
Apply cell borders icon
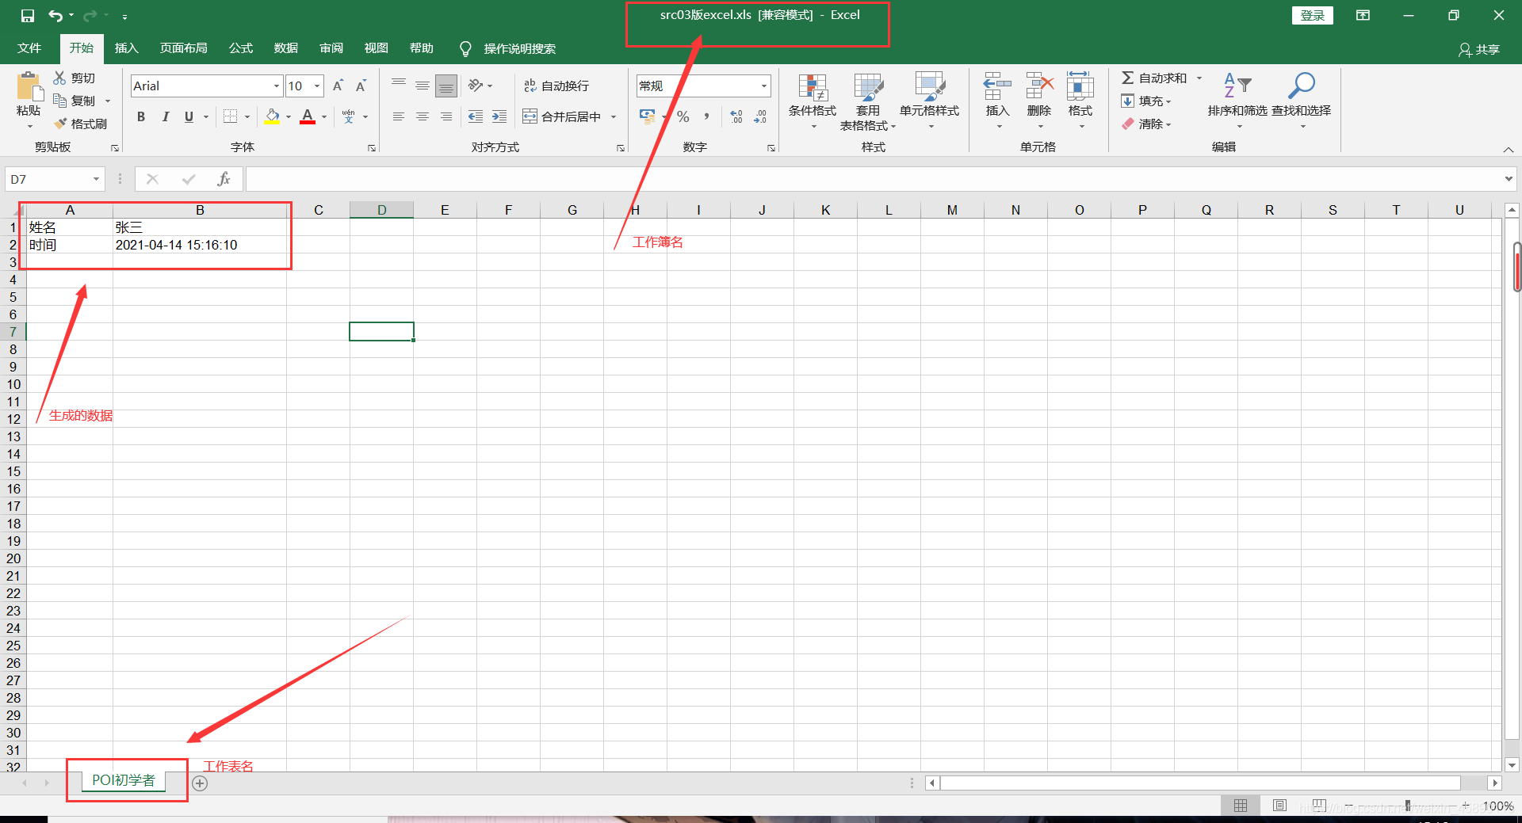230,116
